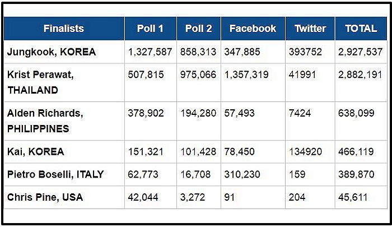Select the TOTAL column header
This screenshot has width=392, height=227.
pyautogui.click(x=361, y=29)
